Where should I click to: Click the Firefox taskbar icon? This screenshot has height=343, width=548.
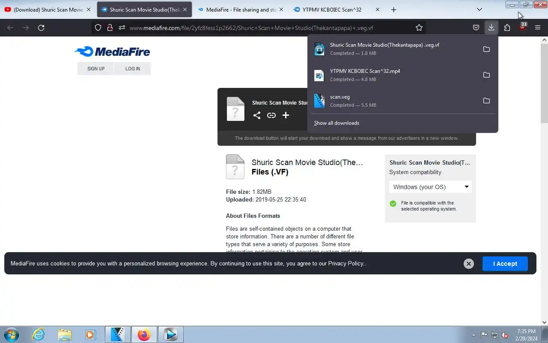144,334
